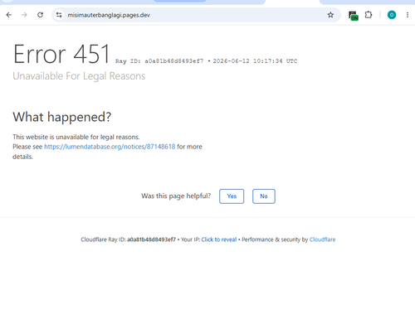Viewport: 415px width, 334px height.
Task: Click 'Was this page helpful?' text
Action: [176, 196]
